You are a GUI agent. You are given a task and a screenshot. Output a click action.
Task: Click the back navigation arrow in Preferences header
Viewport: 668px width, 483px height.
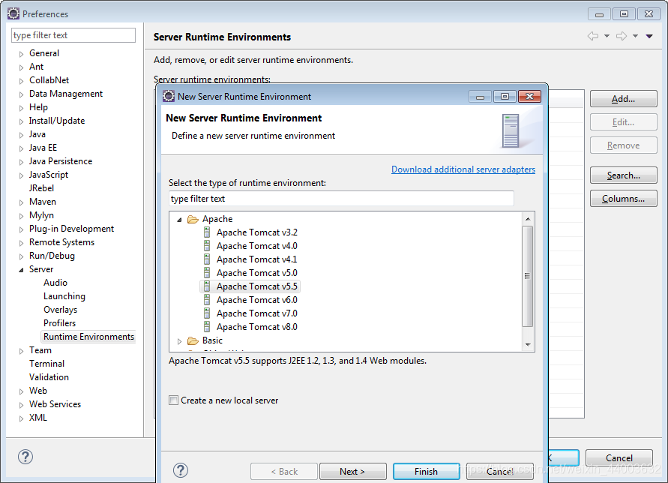pos(593,36)
